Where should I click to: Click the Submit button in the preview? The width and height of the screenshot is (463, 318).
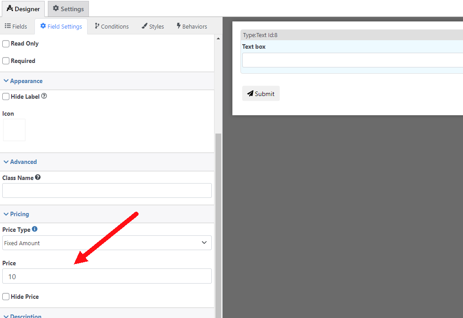261,93
